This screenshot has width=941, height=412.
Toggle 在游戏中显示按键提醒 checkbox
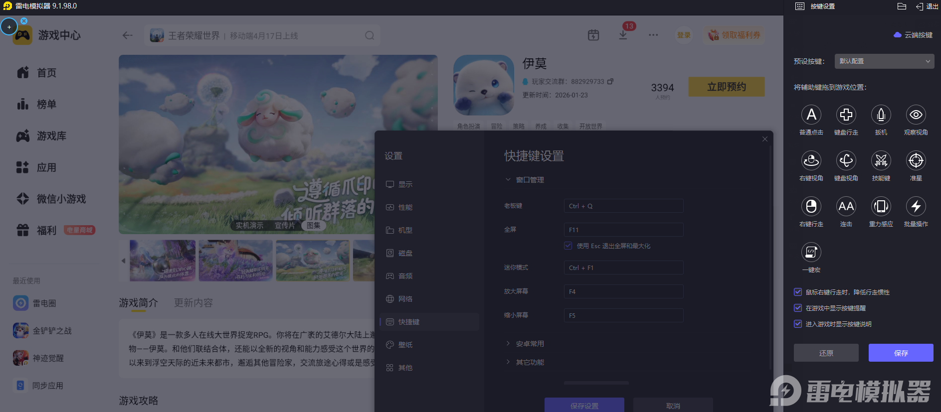click(x=798, y=308)
